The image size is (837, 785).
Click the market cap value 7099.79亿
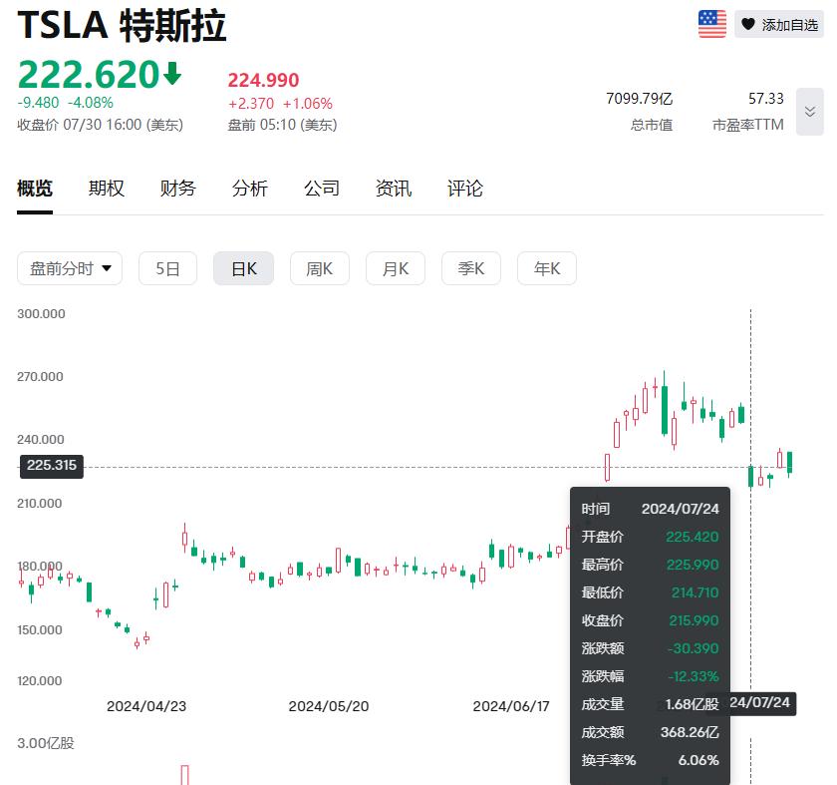coord(639,99)
